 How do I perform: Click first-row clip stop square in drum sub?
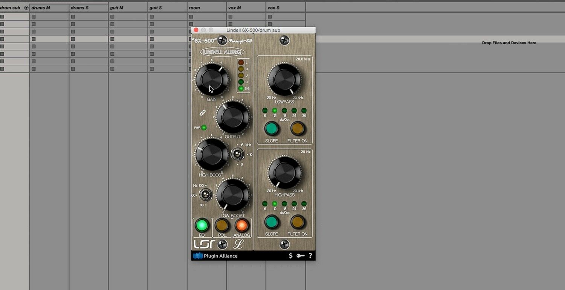click(2, 17)
